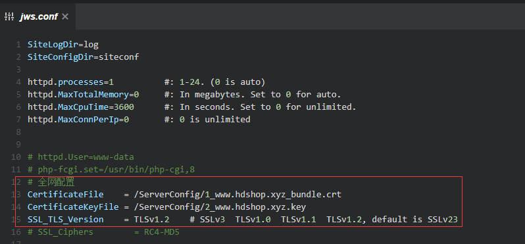525x244 pixels.
Task: Click comment '0 is unlimited'
Action: (x=214, y=119)
